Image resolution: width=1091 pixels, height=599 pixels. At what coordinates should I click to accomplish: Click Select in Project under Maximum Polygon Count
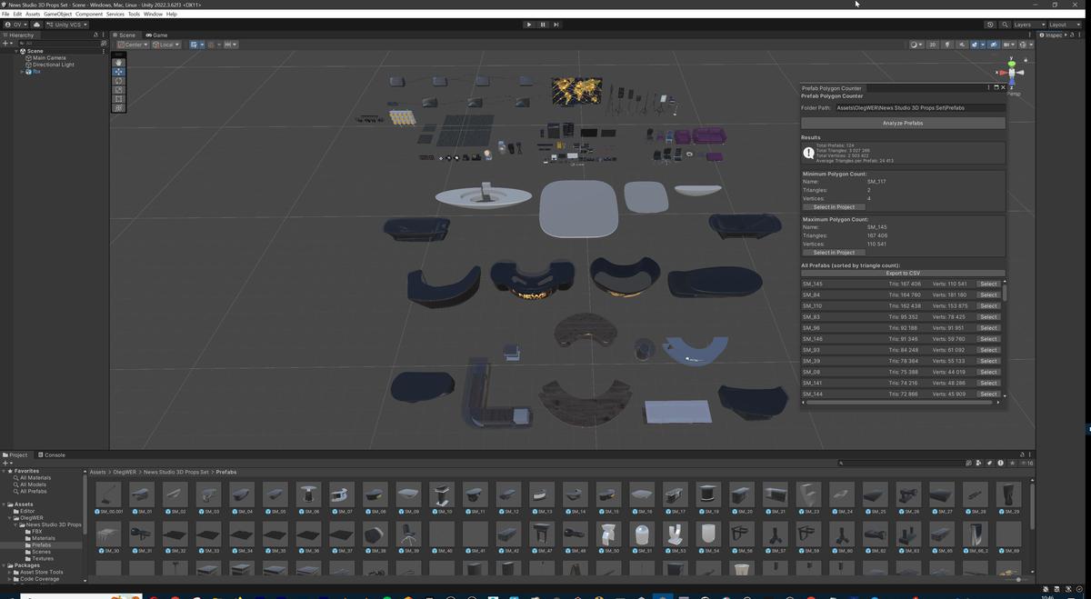point(834,253)
